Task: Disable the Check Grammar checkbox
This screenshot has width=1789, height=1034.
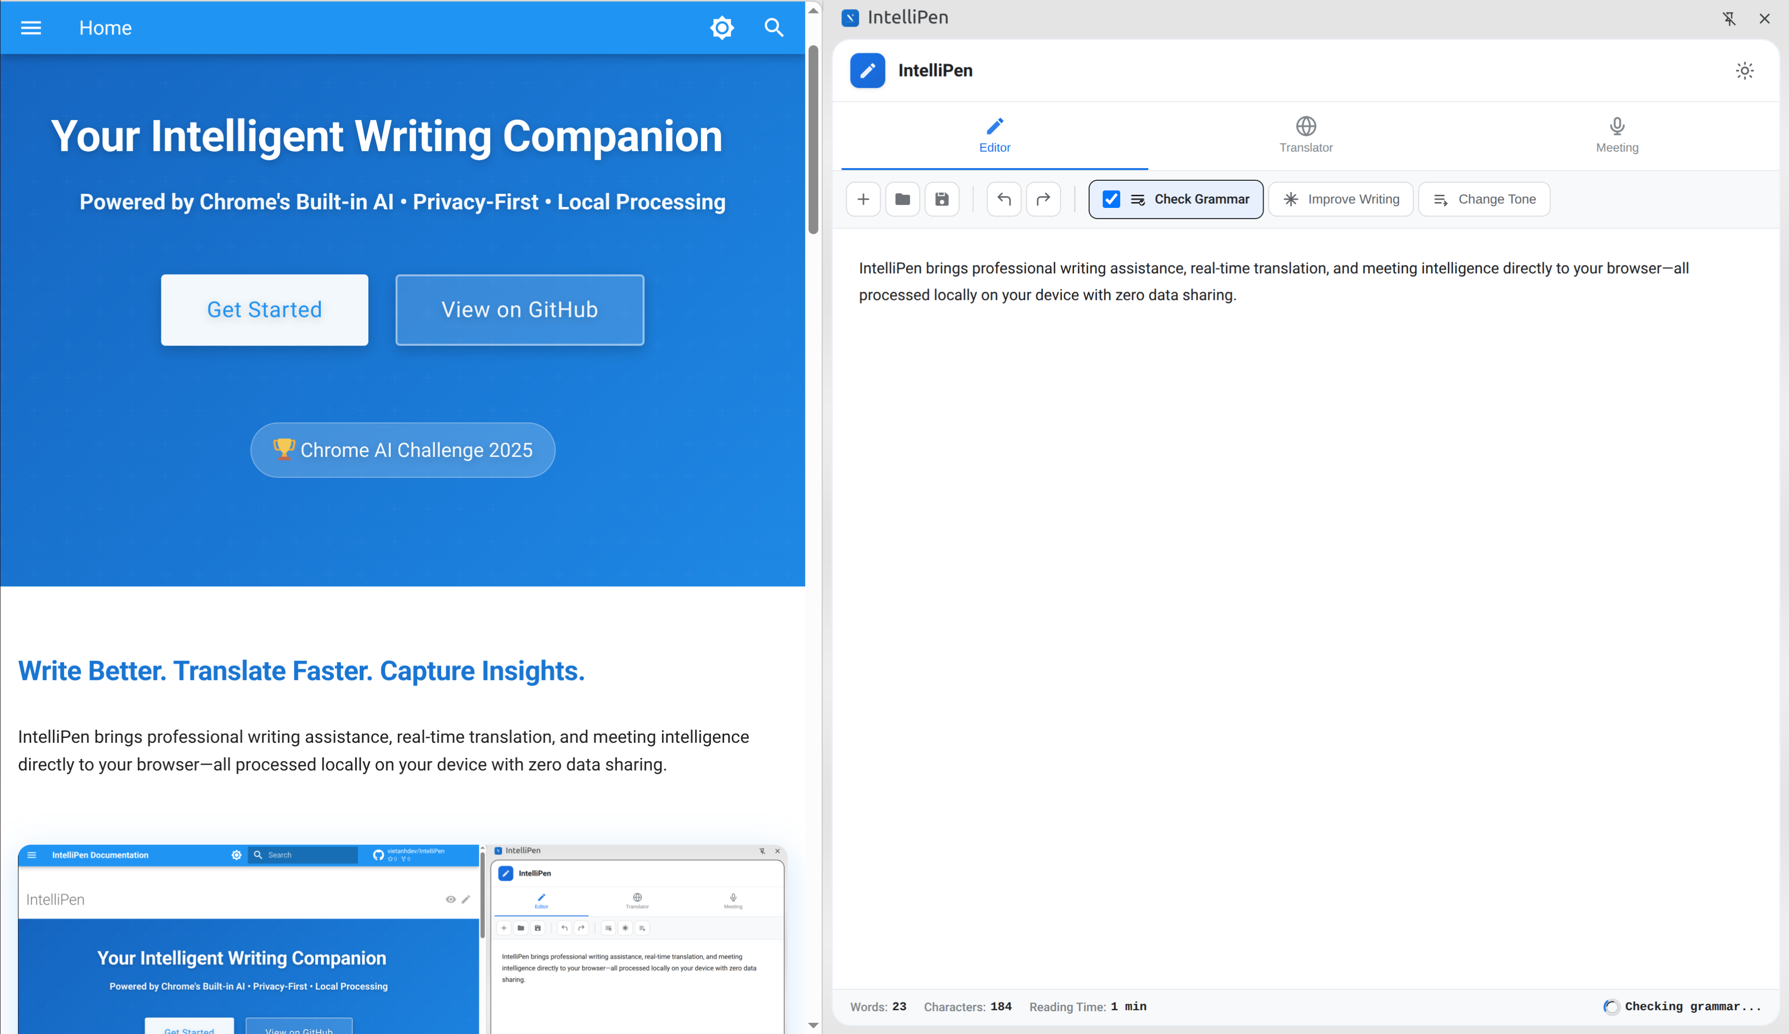Action: [1111, 200]
